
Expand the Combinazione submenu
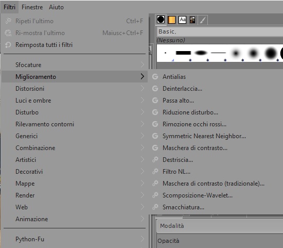[75, 148]
